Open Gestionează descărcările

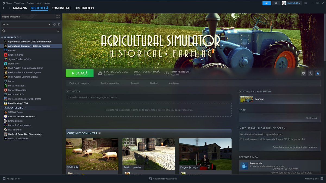(163, 179)
